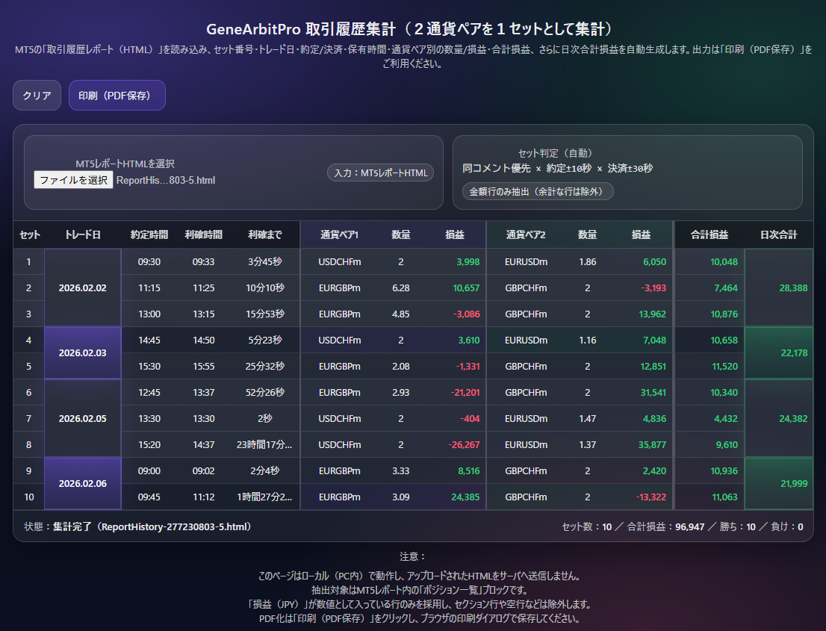Click the 2026.02.06 trade date cell

(x=82, y=484)
